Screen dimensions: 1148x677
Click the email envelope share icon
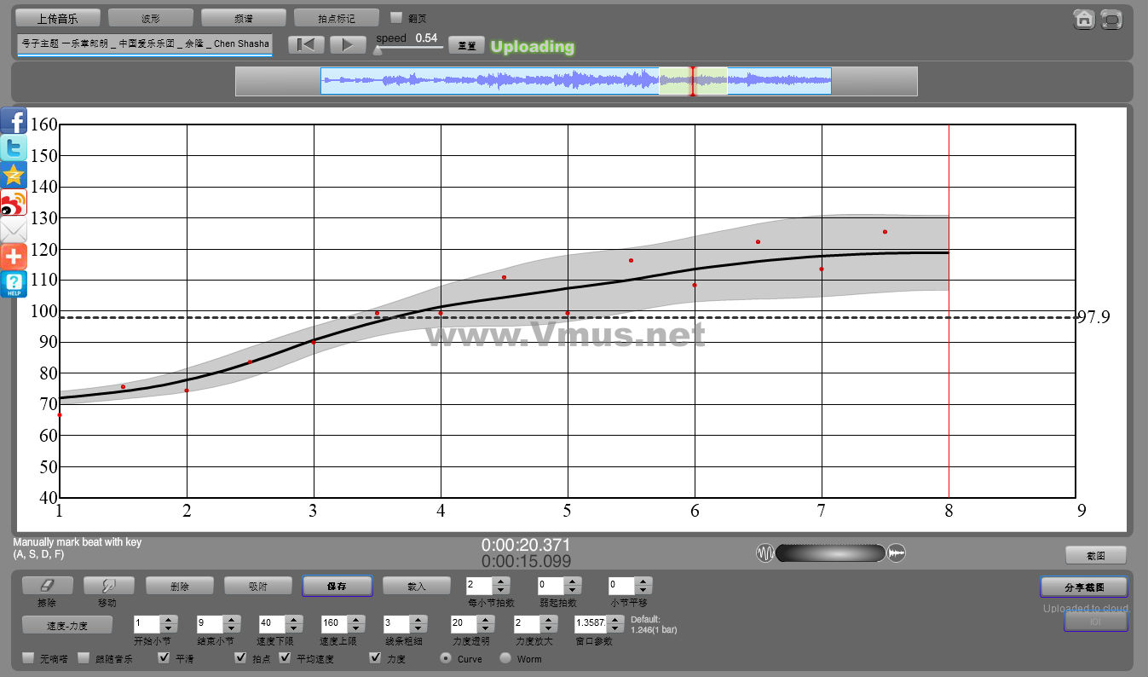pyautogui.click(x=14, y=230)
